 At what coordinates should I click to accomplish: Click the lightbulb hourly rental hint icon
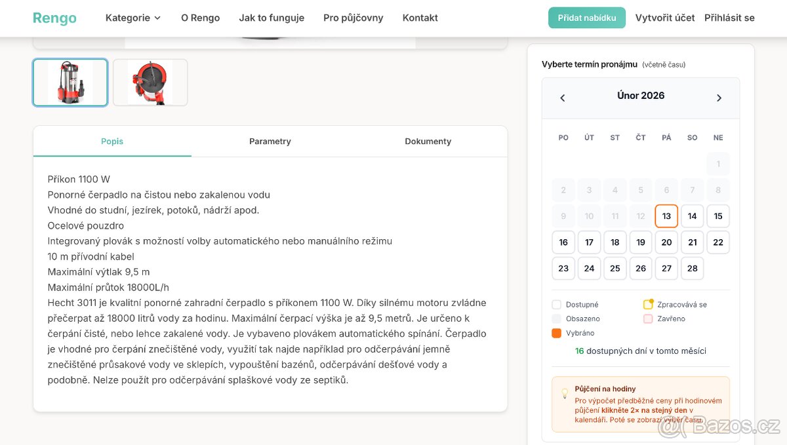pos(565,394)
